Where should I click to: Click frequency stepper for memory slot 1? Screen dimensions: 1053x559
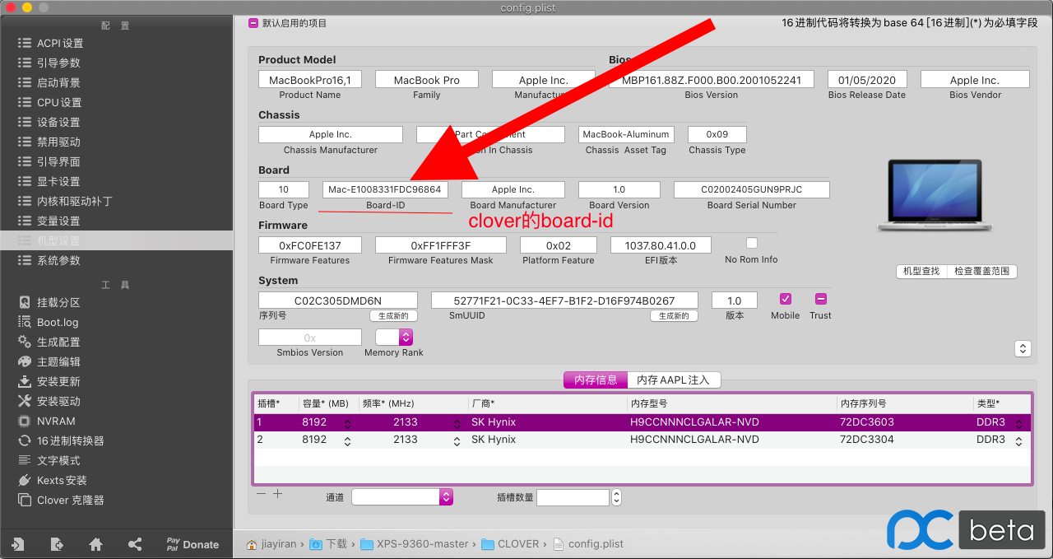[457, 423]
